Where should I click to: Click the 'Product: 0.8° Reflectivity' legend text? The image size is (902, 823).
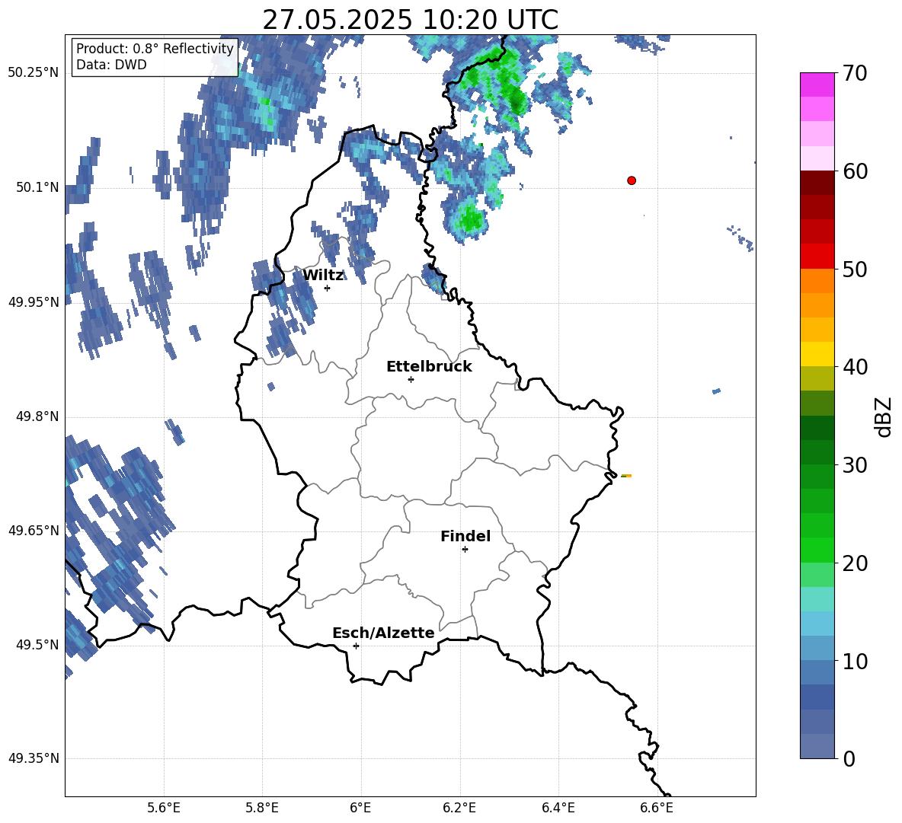coord(155,48)
